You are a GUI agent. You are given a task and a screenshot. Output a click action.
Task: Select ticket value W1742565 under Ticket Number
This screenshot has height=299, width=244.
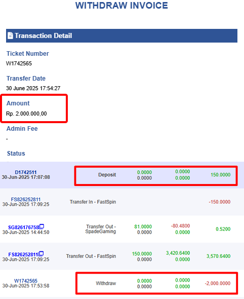click(x=19, y=63)
